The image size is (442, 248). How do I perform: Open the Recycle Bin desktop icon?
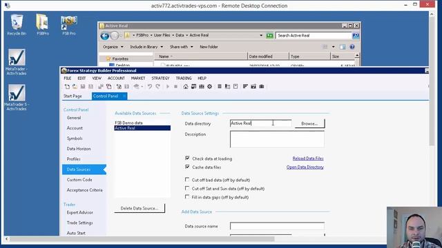coord(17,25)
